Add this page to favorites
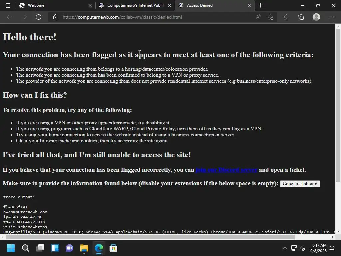341x256 pixels. click(270, 17)
